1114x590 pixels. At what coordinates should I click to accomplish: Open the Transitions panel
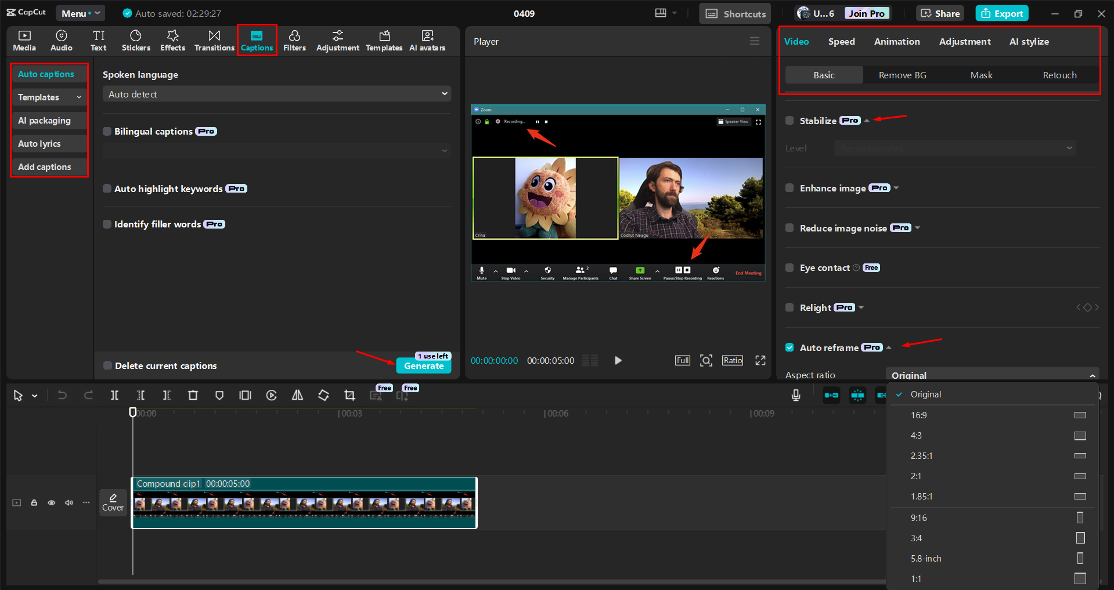pos(214,41)
